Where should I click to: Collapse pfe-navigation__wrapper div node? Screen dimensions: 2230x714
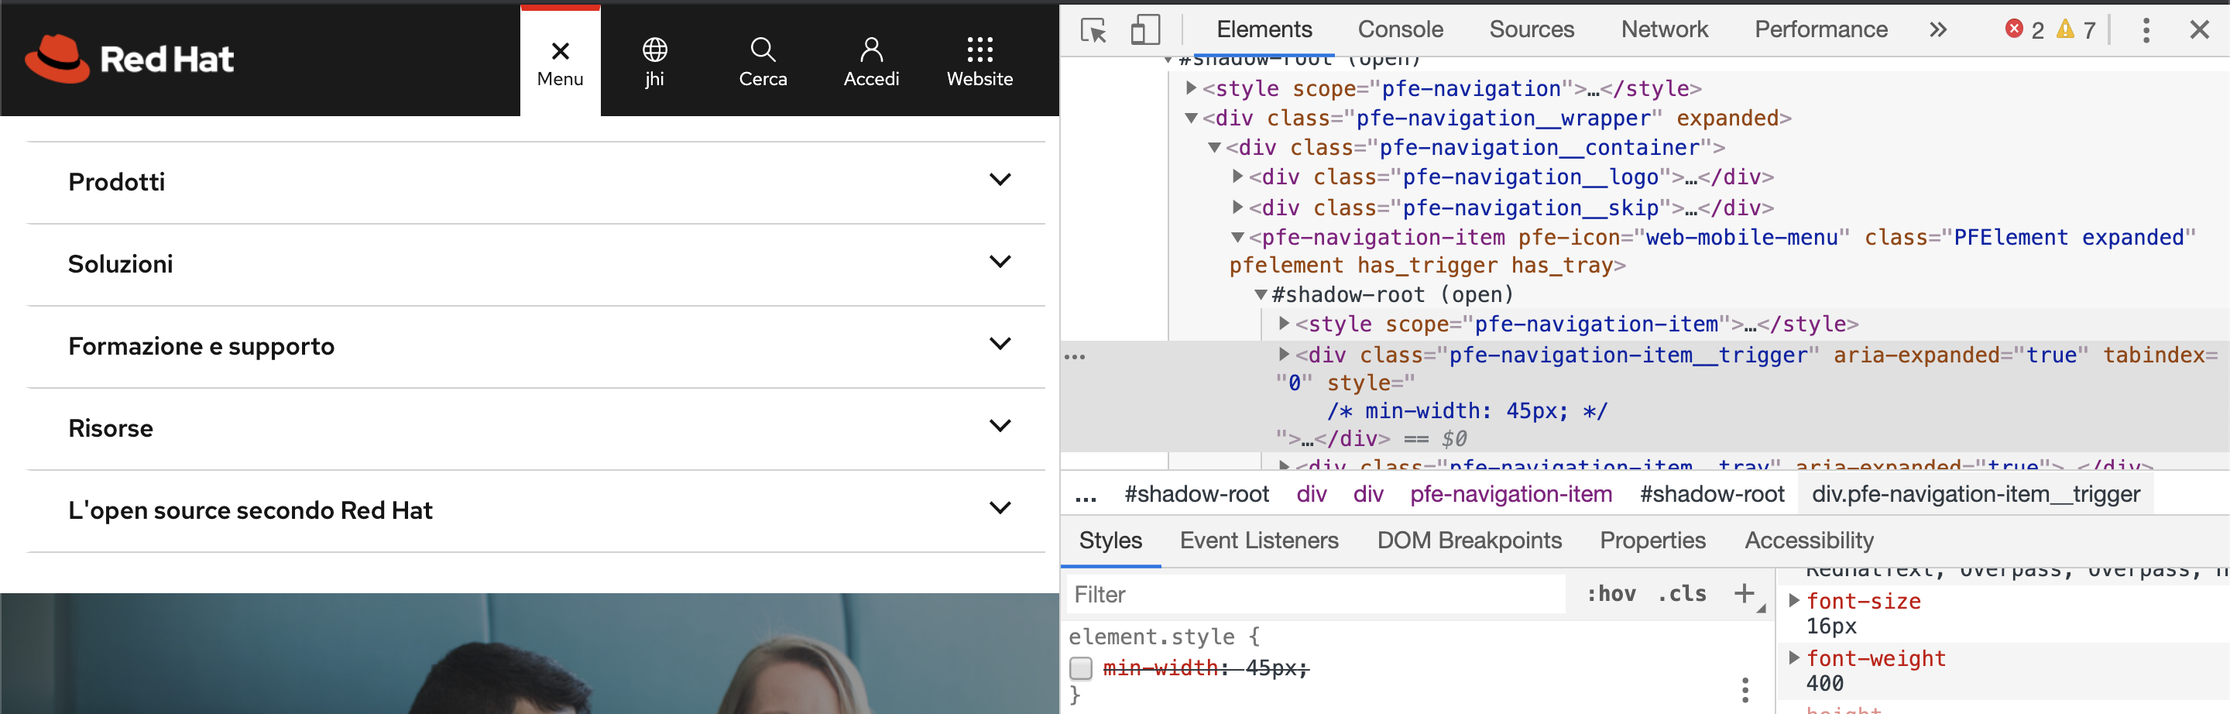pyautogui.click(x=1191, y=118)
